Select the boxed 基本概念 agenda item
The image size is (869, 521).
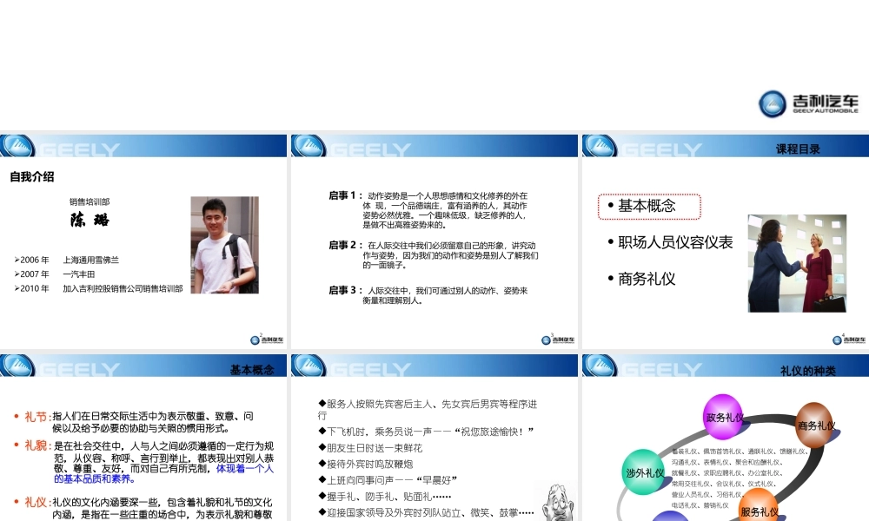(x=649, y=207)
